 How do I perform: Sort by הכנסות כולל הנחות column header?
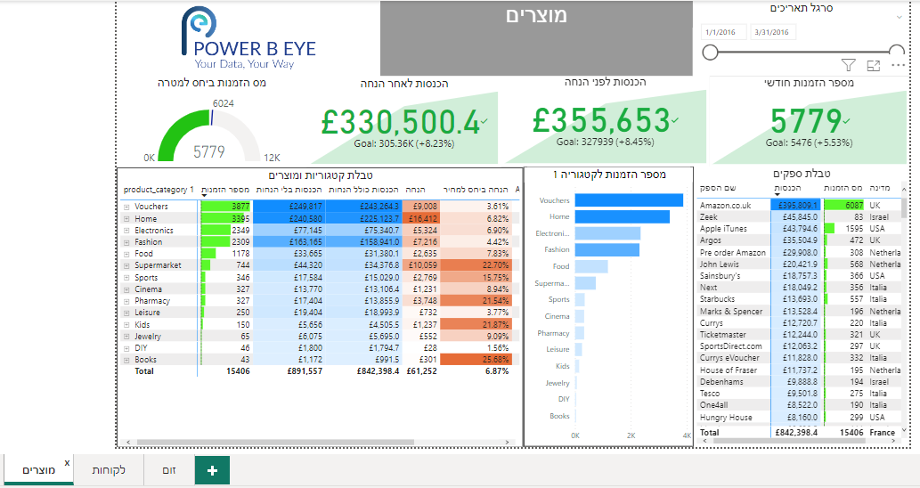pos(363,190)
